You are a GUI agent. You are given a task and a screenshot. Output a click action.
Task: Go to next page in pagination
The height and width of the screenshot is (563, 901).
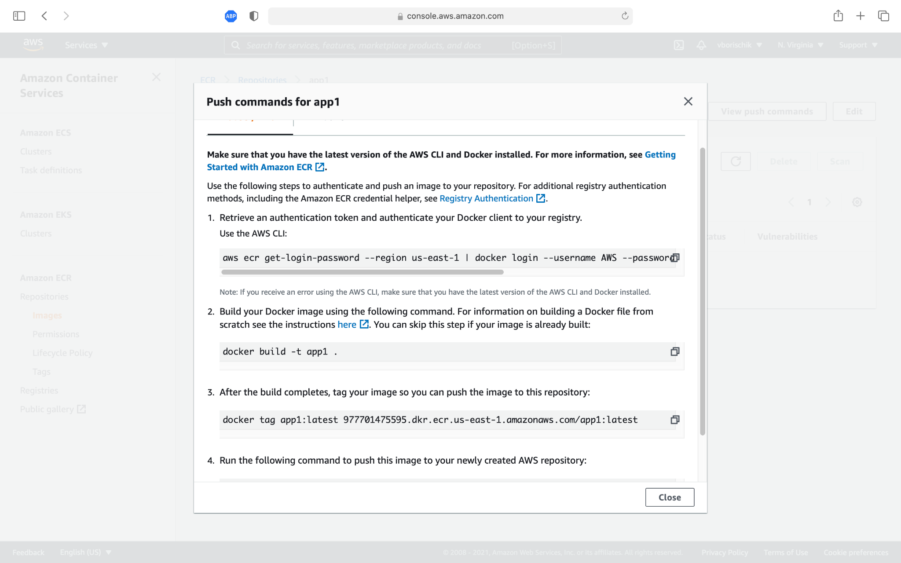click(828, 202)
